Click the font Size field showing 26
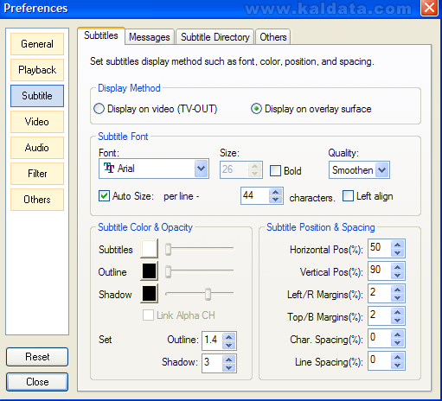442x401 pixels. [234, 169]
